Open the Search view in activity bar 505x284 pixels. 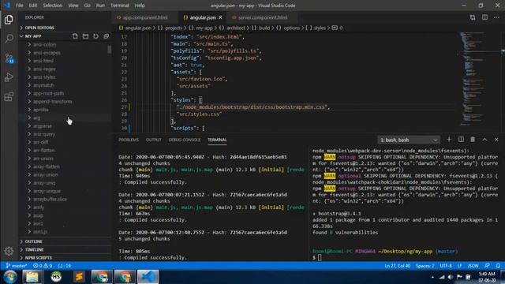(9, 39)
